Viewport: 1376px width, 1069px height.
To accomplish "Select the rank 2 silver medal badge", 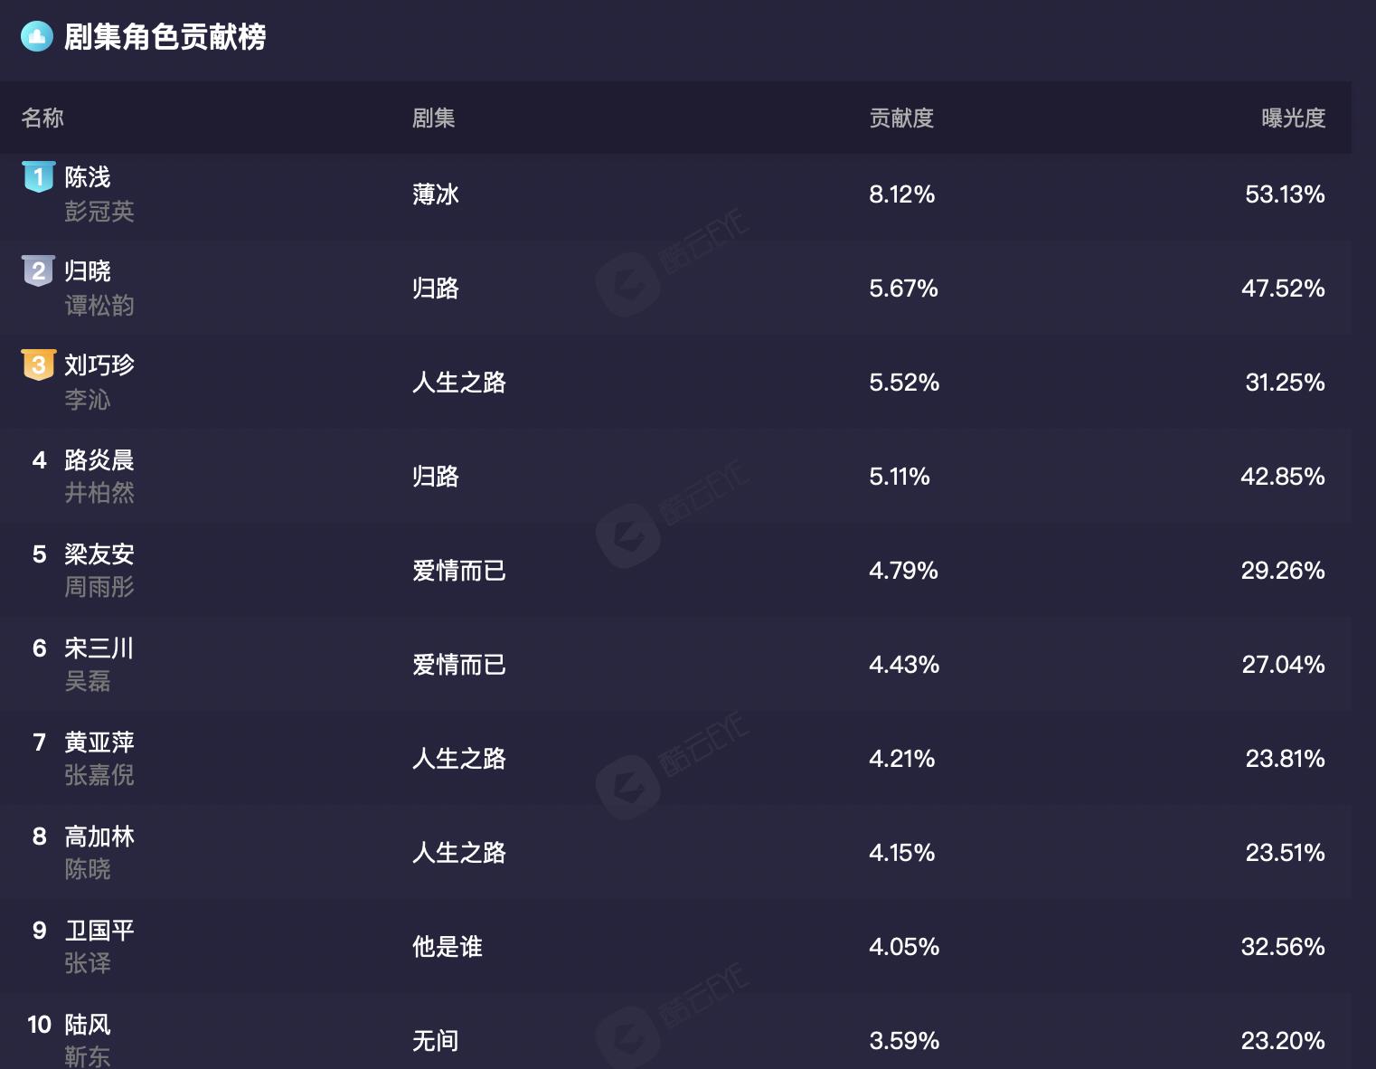I will (38, 271).
